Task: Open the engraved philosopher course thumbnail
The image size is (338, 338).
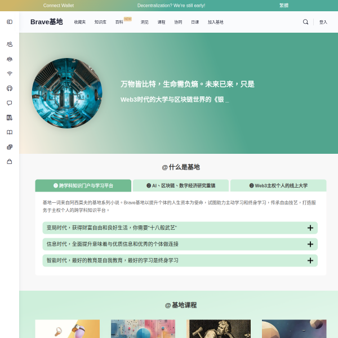Action: click(x=219, y=329)
